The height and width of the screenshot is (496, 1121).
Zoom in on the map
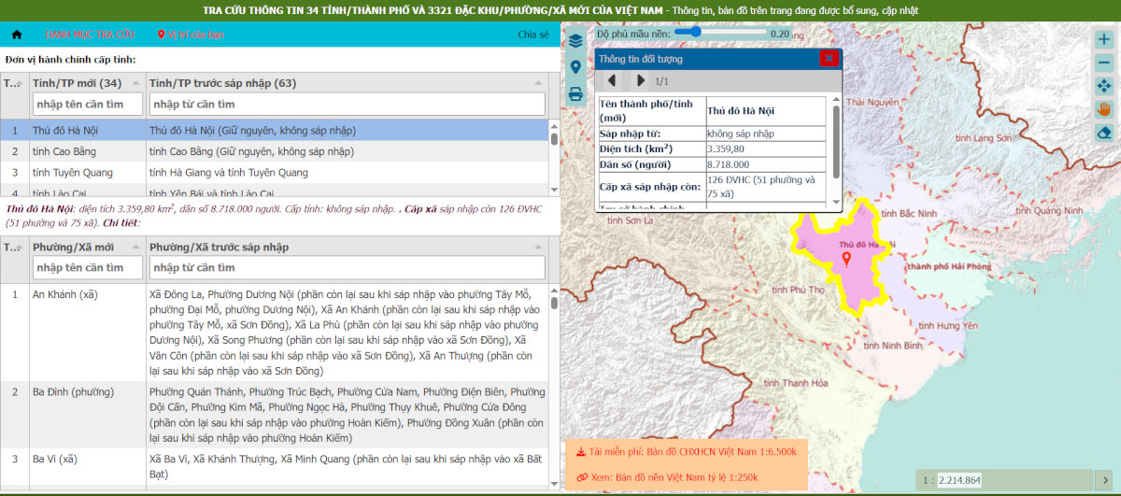(1103, 39)
